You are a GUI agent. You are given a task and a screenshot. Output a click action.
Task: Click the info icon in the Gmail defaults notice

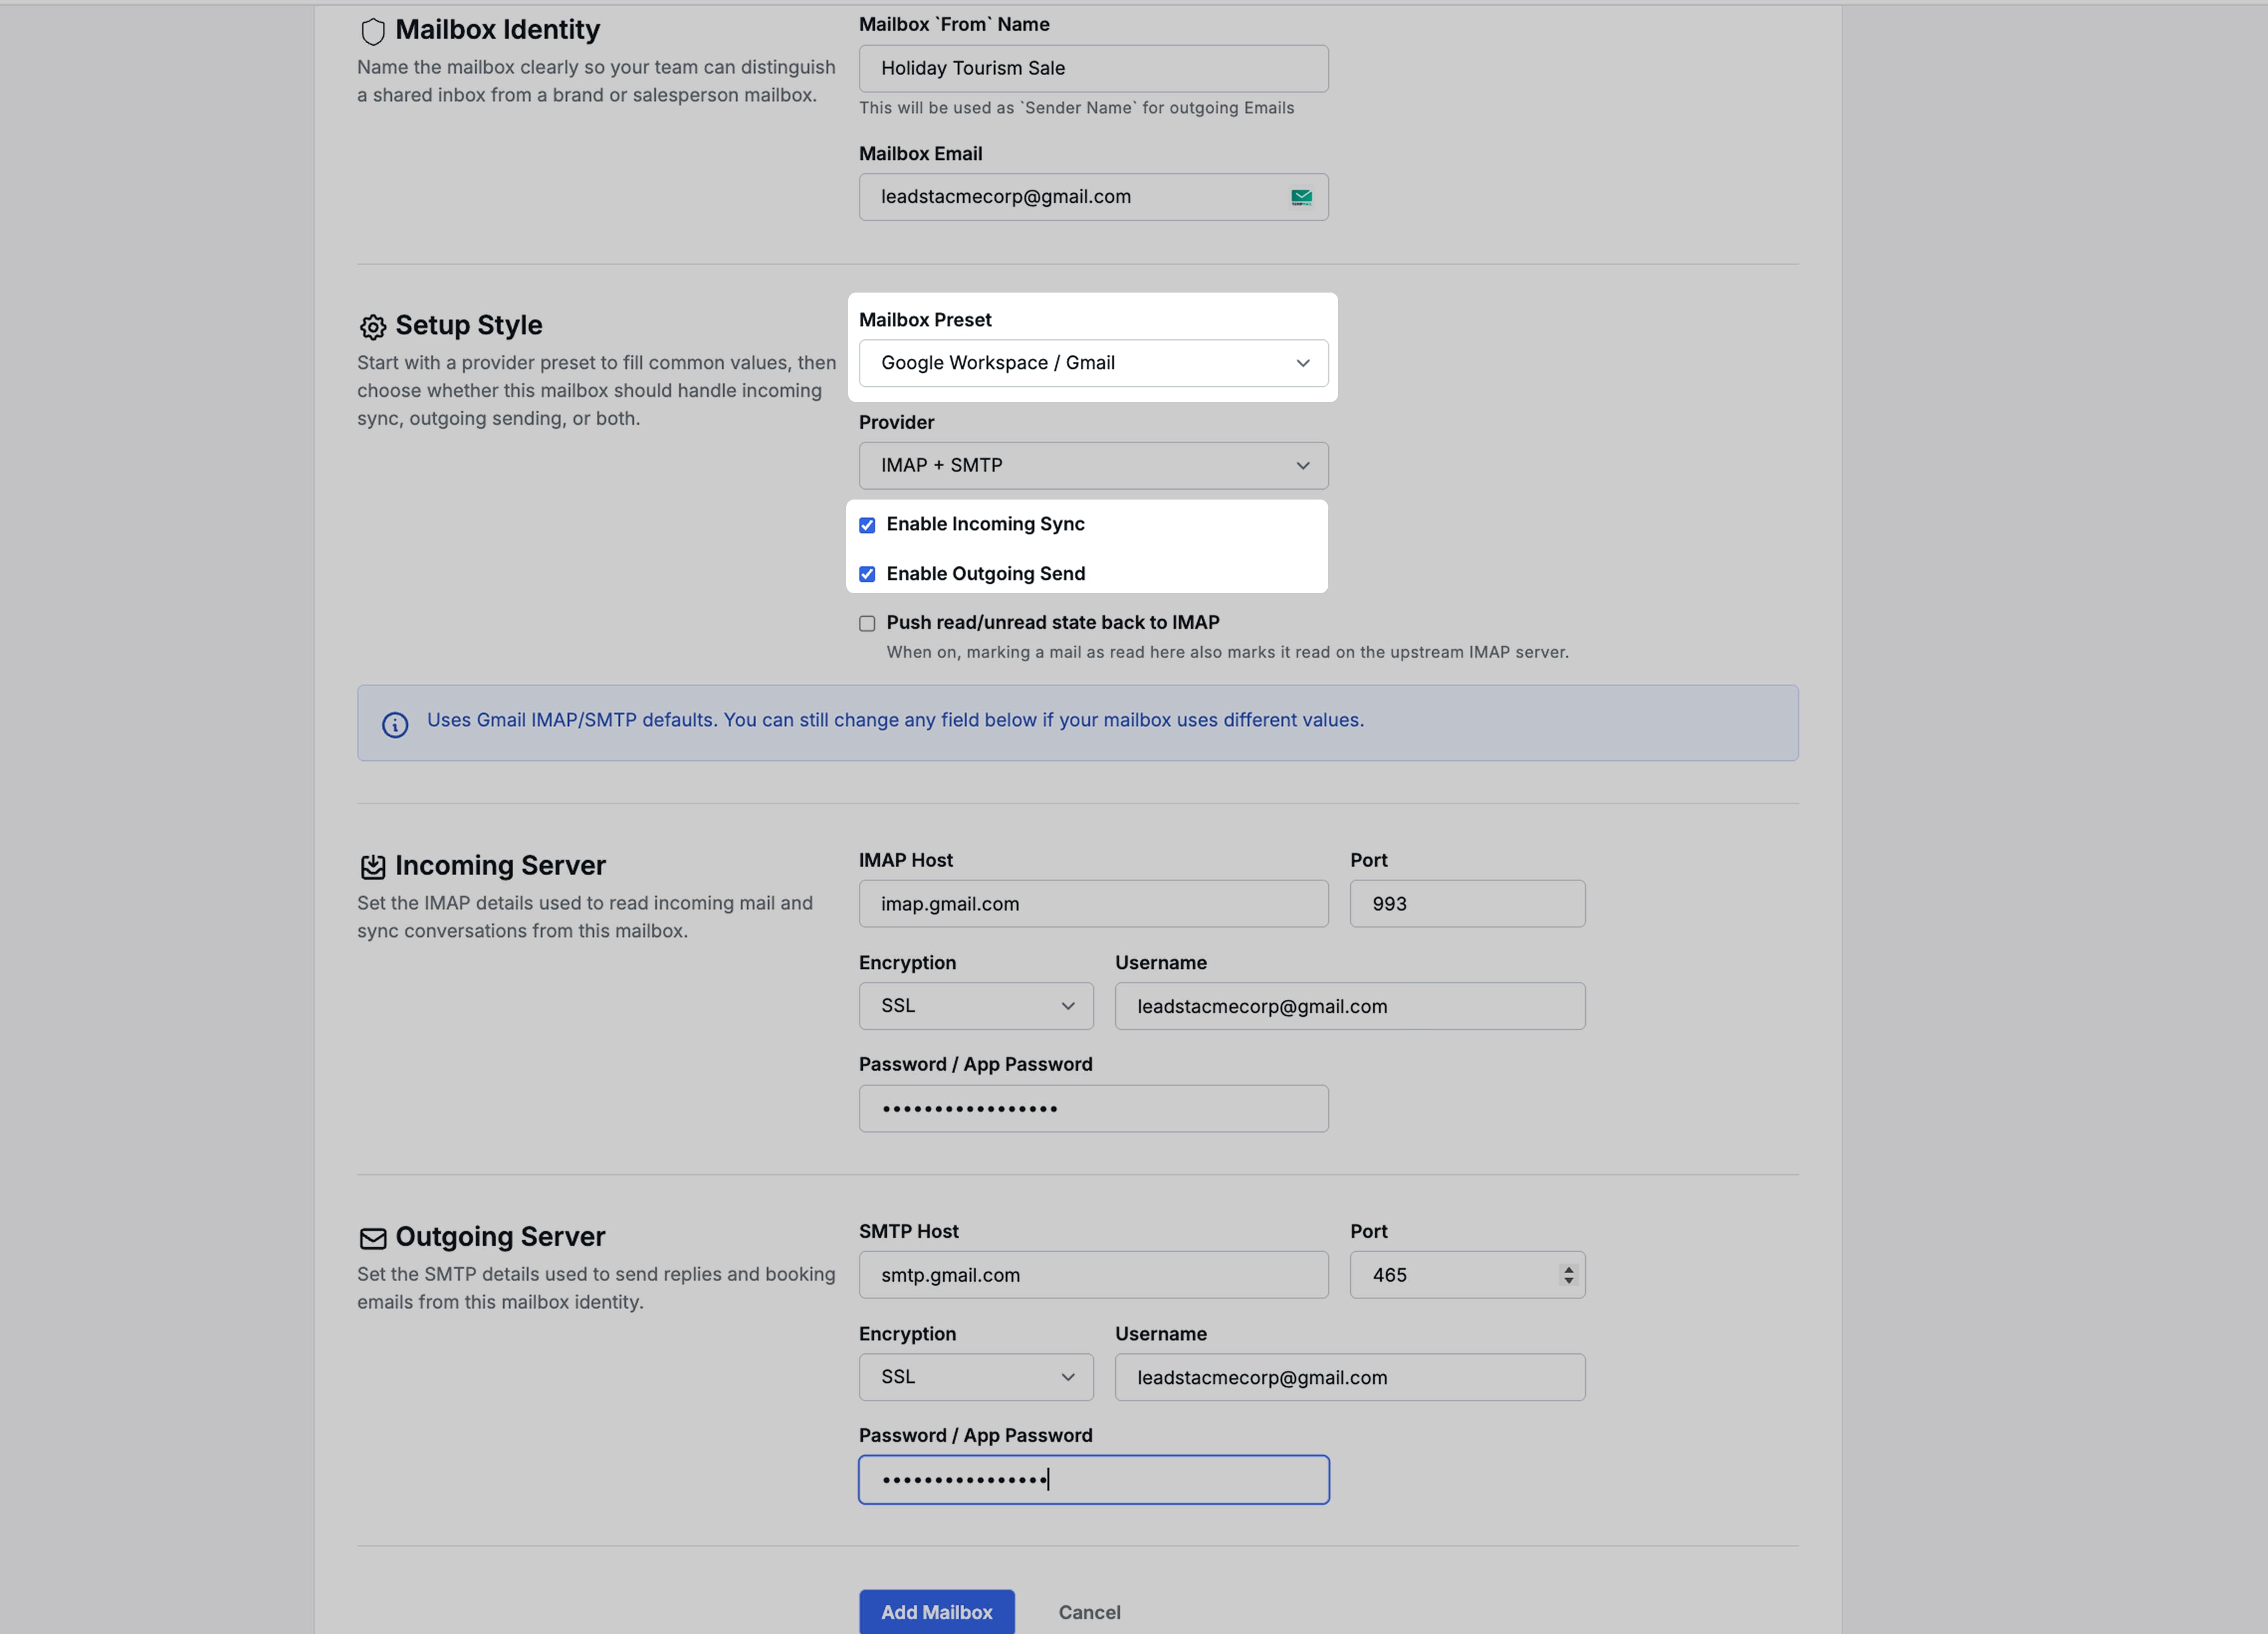tap(395, 724)
